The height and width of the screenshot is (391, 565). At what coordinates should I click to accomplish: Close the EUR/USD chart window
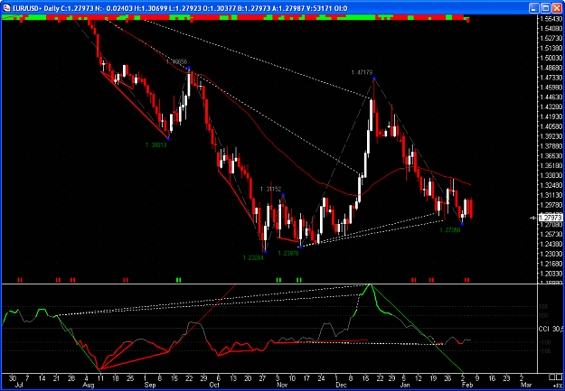click(x=556, y=7)
